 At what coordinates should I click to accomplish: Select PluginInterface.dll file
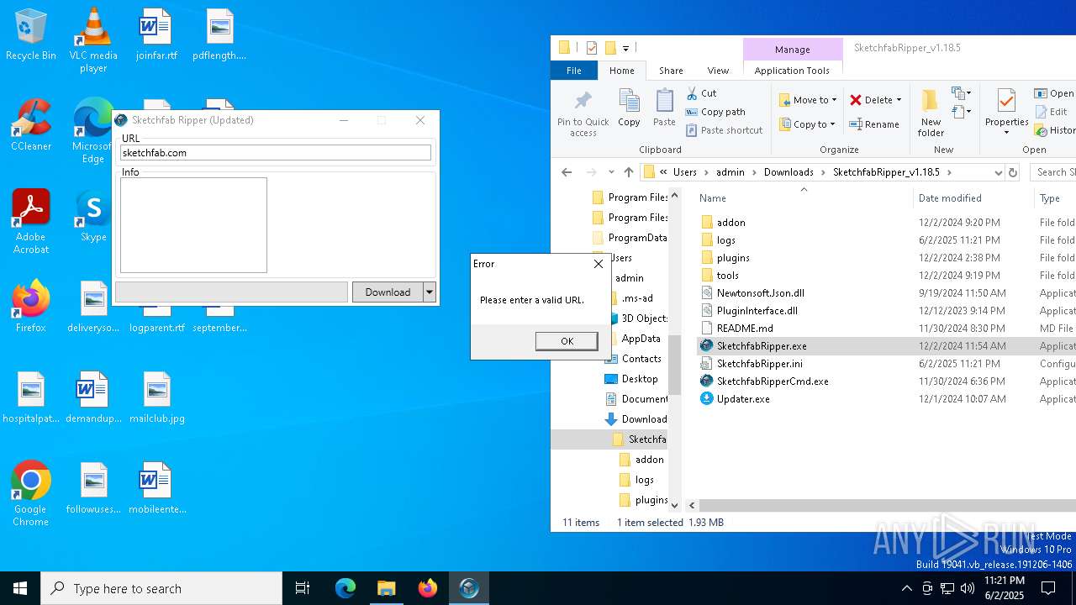coord(757,311)
